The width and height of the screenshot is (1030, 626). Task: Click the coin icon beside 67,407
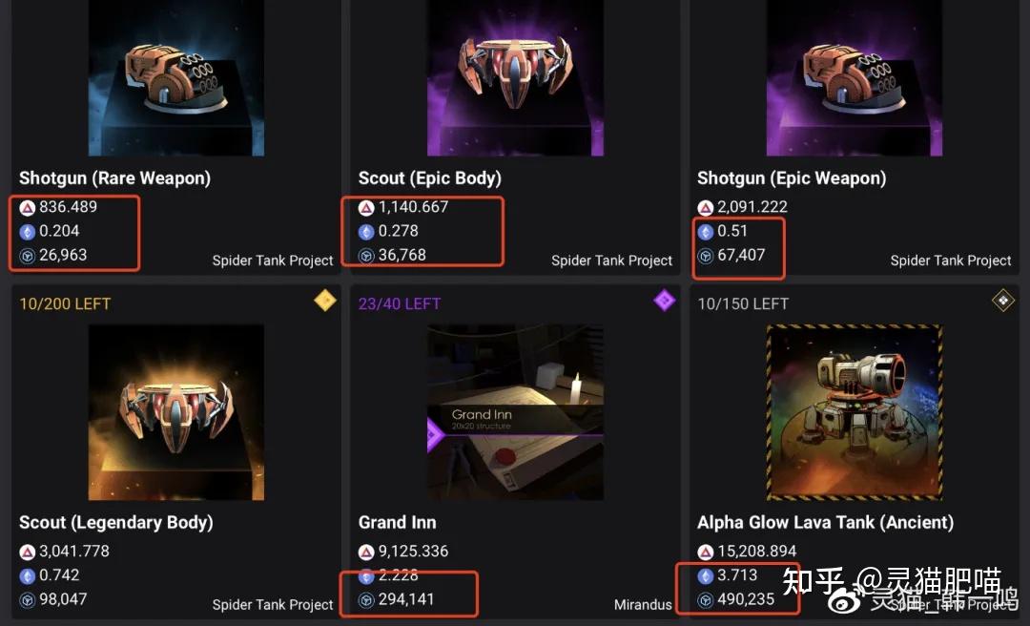coord(706,256)
